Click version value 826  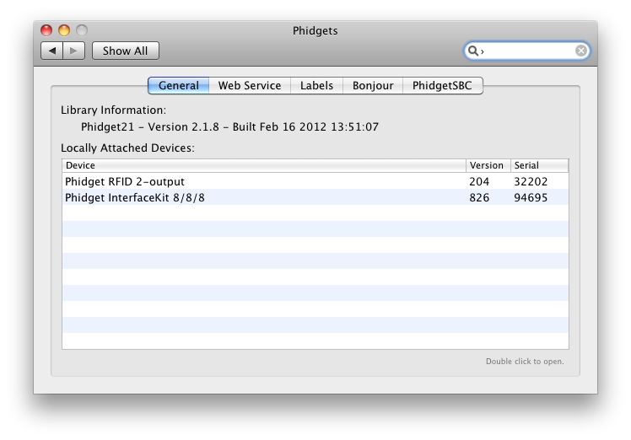[x=479, y=197]
